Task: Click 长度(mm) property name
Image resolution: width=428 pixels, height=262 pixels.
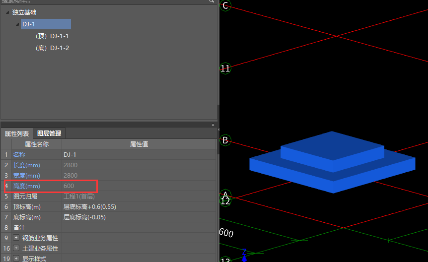Action: [x=27, y=165]
